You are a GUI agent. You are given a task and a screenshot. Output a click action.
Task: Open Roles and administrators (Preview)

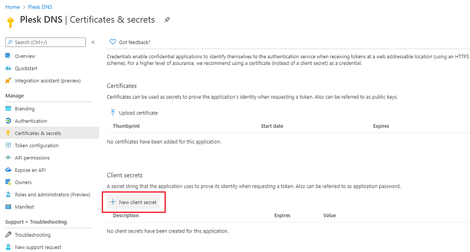pyautogui.click(x=52, y=194)
